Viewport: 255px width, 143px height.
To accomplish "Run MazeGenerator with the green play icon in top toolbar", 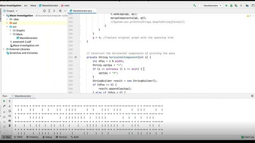I will coord(226,6).
